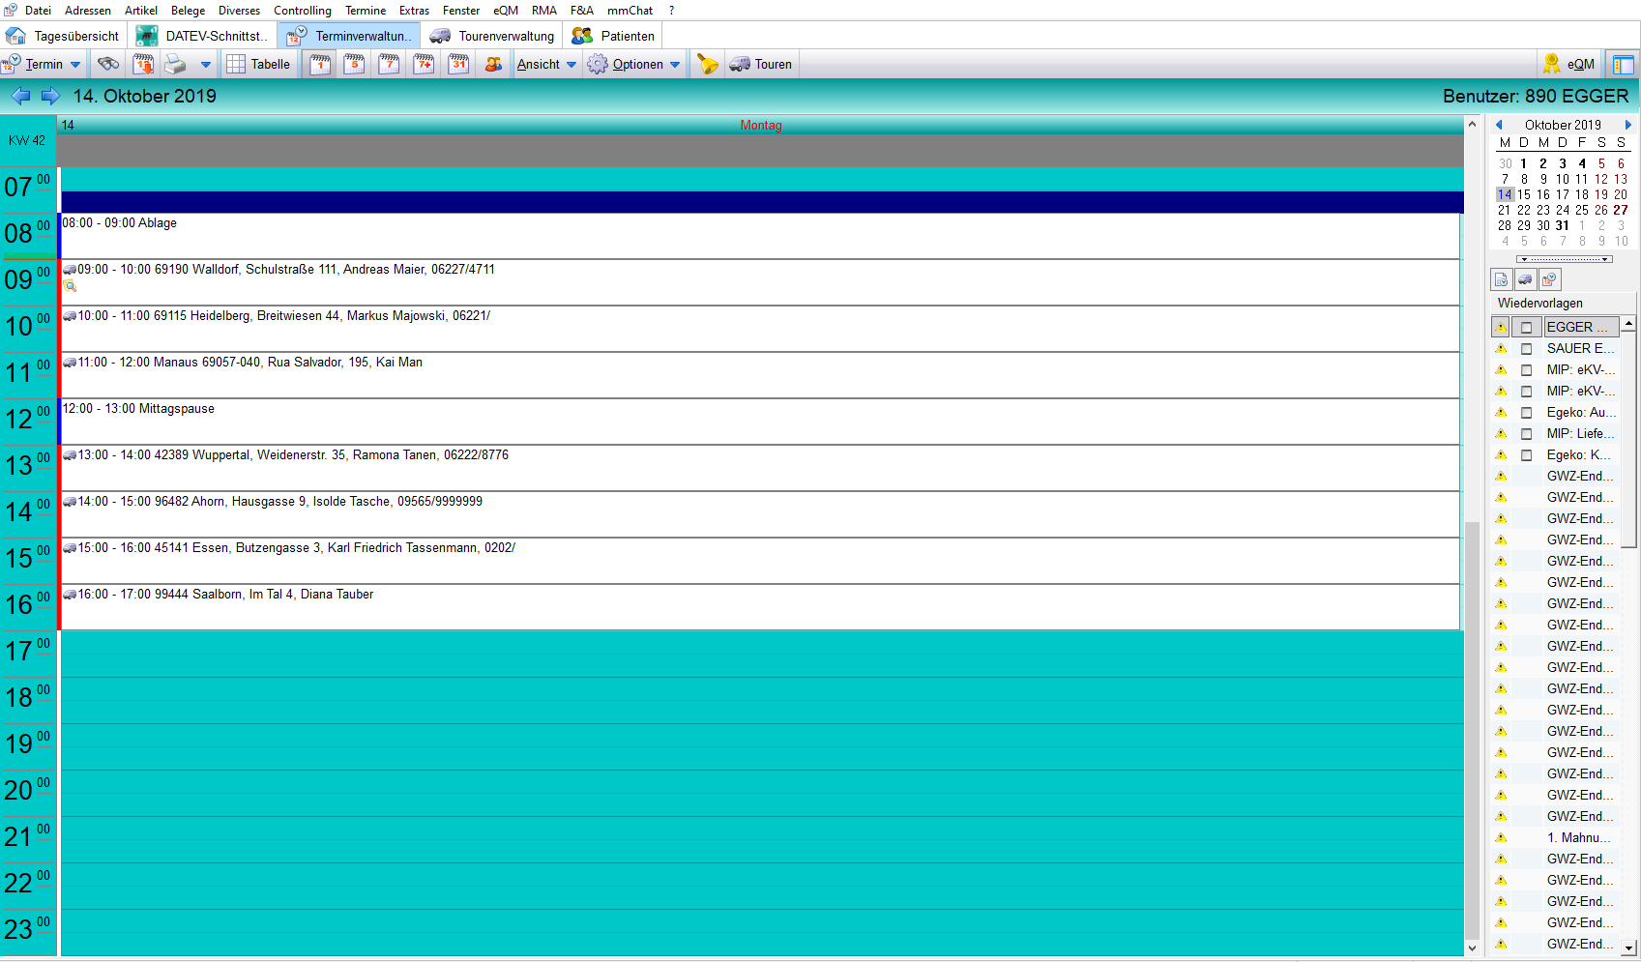The width and height of the screenshot is (1641, 962).
Task: Toggle the side panel layout icon
Action: point(1623,65)
